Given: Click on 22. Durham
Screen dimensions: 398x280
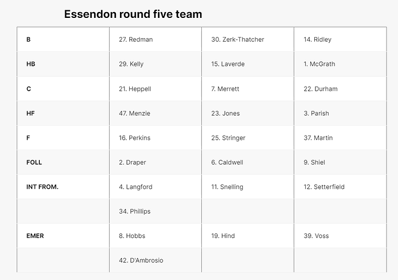Looking at the screenshot, I should click(321, 89).
